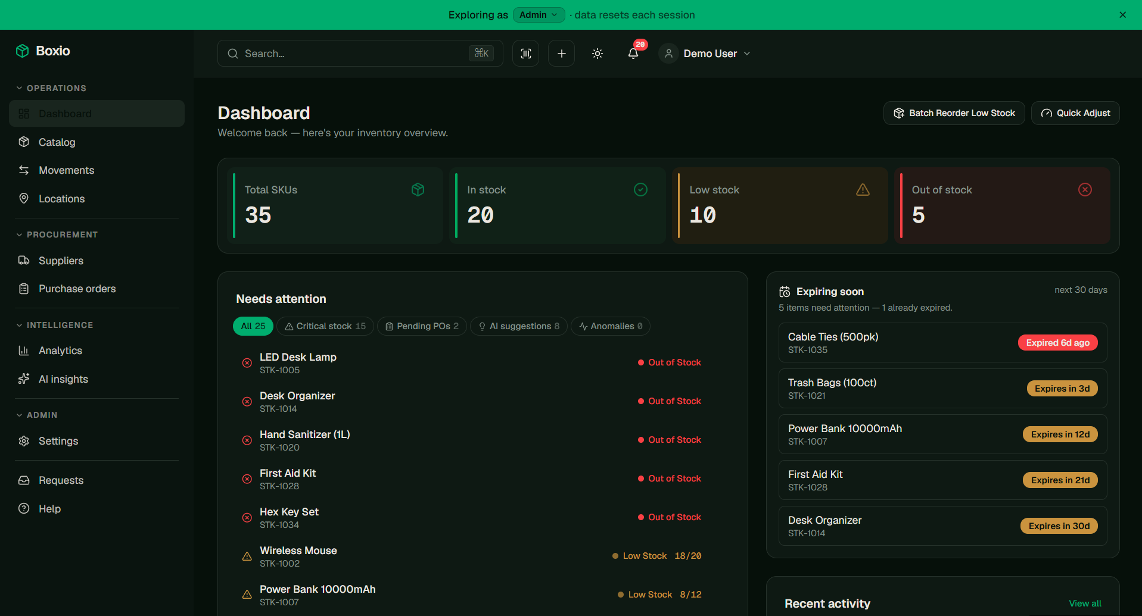Select Dashboard in the sidebar
1142x616 pixels.
[x=97, y=114]
